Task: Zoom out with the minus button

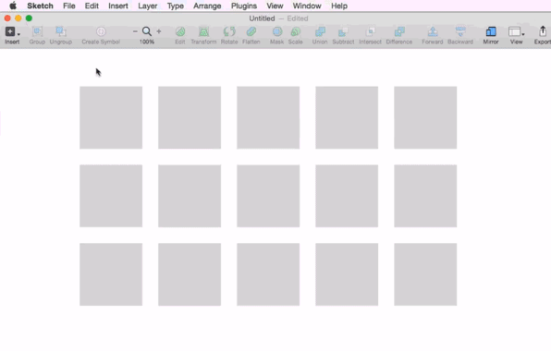Action: (x=135, y=31)
